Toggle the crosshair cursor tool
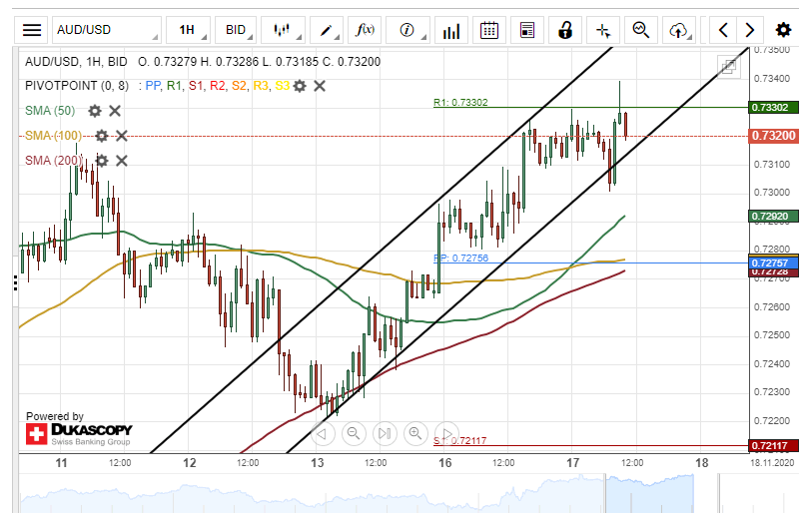 click(x=602, y=30)
